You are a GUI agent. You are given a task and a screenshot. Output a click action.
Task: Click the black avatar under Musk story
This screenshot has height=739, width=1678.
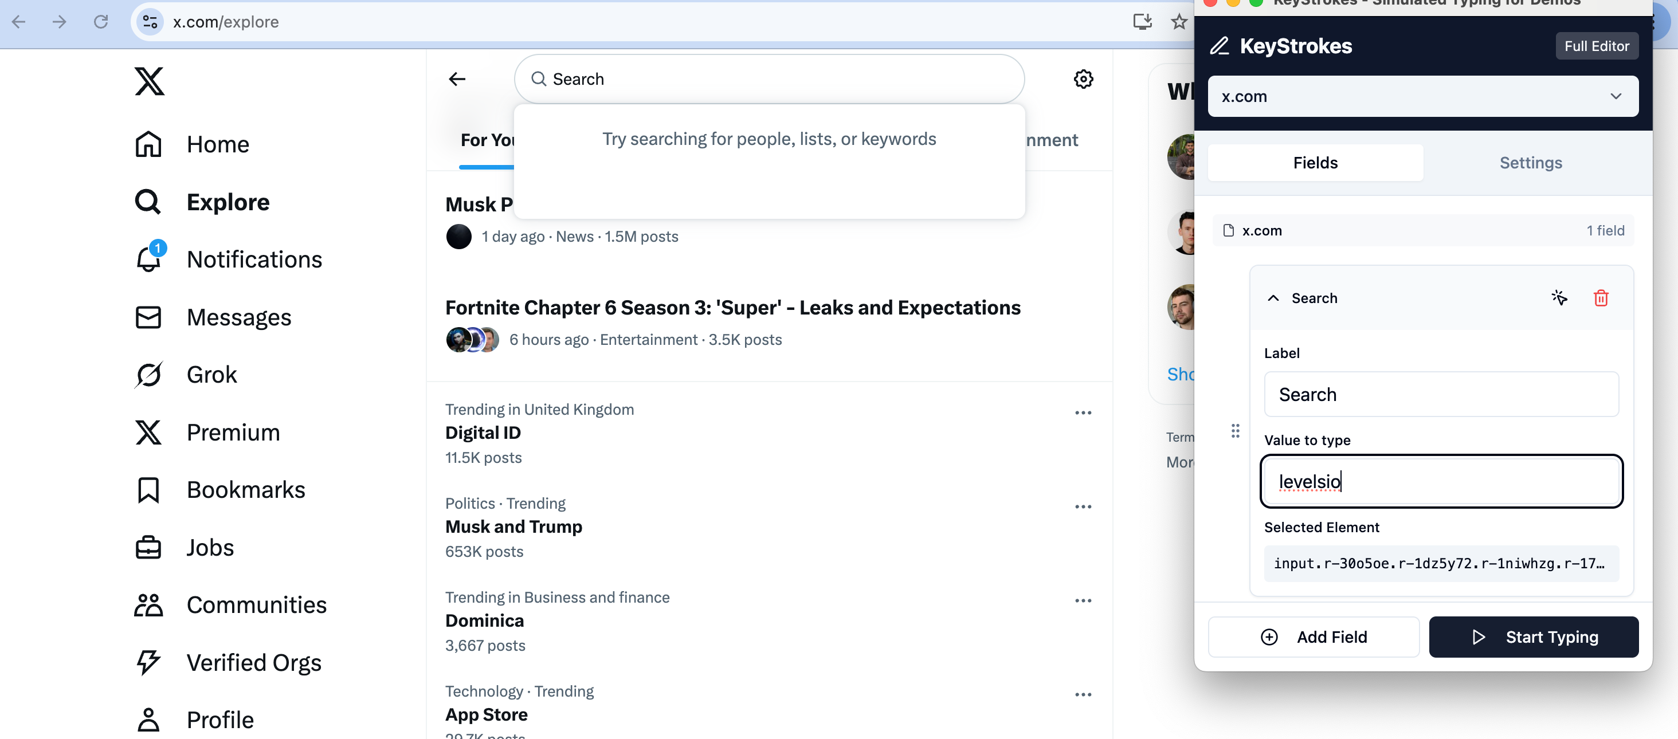coord(458,237)
